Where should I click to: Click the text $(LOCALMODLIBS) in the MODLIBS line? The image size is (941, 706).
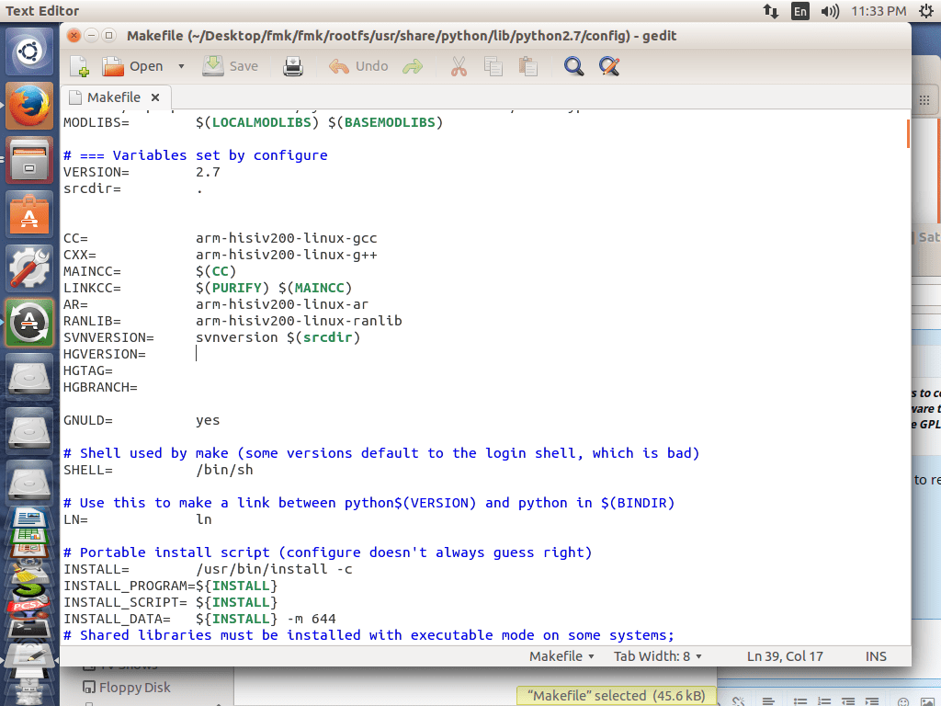pos(257,122)
